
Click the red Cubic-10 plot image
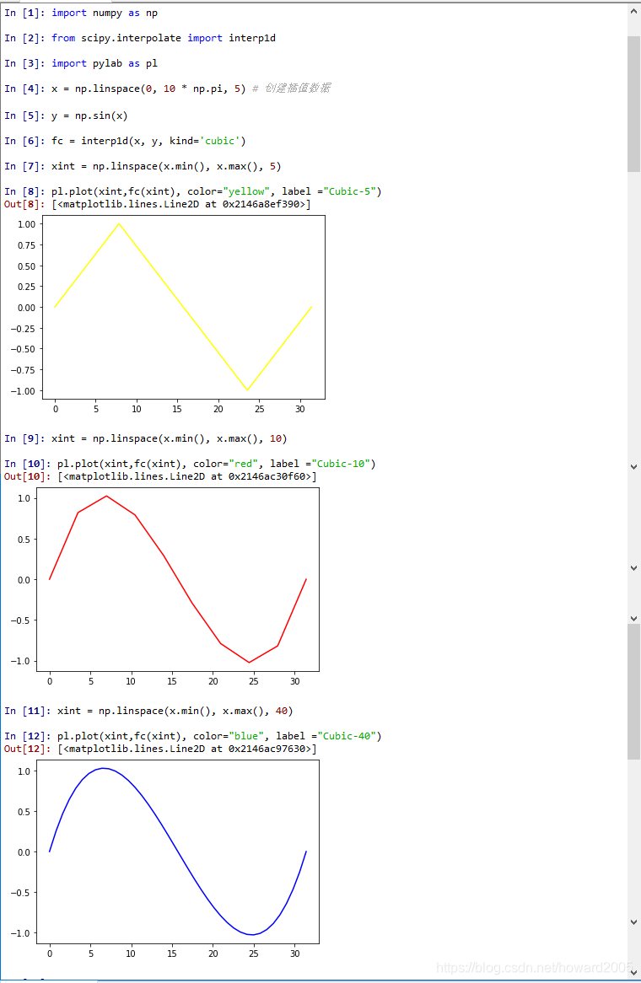(164, 588)
